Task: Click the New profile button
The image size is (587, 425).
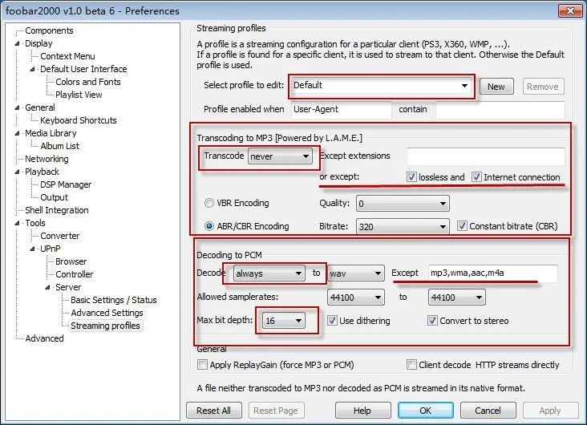Action: tap(496, 87)
